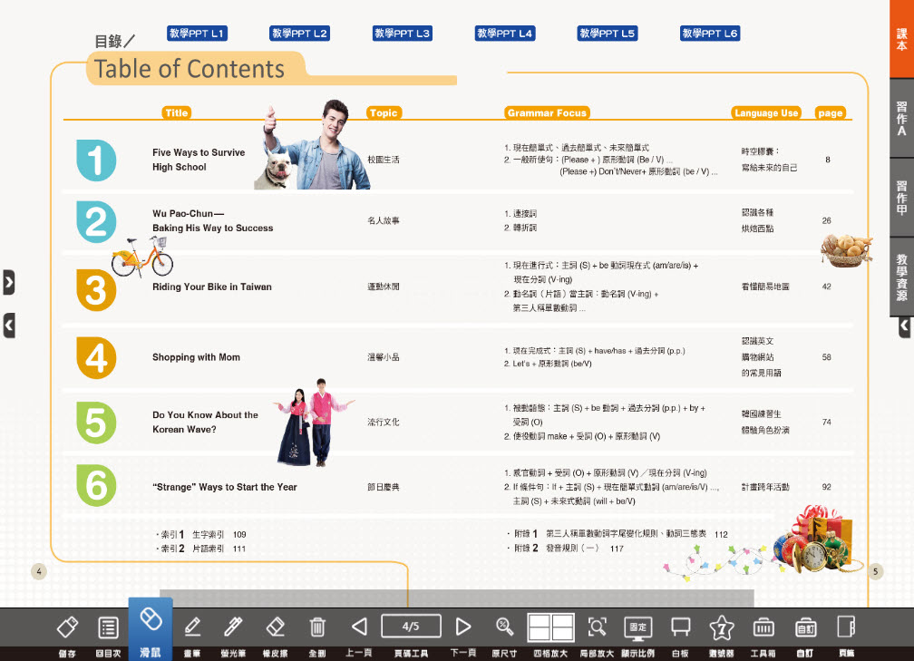Collapse the left panel with left arrow
Viewport: 914px width, 661px height.
(9, 325)
